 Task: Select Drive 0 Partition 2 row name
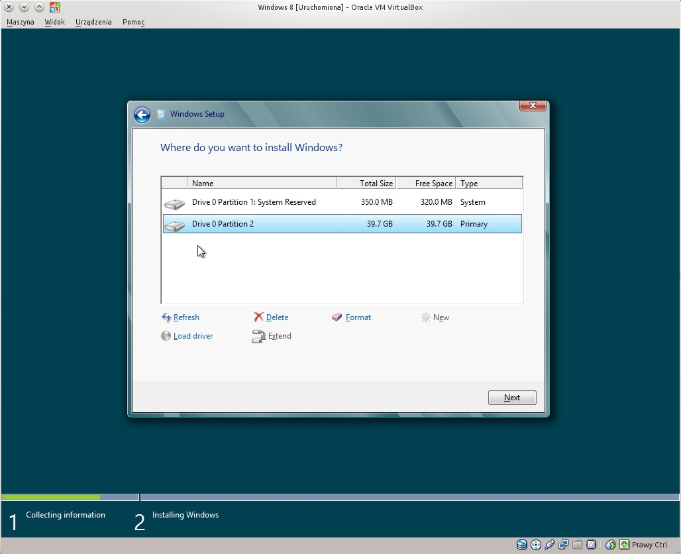pos(223,224)
